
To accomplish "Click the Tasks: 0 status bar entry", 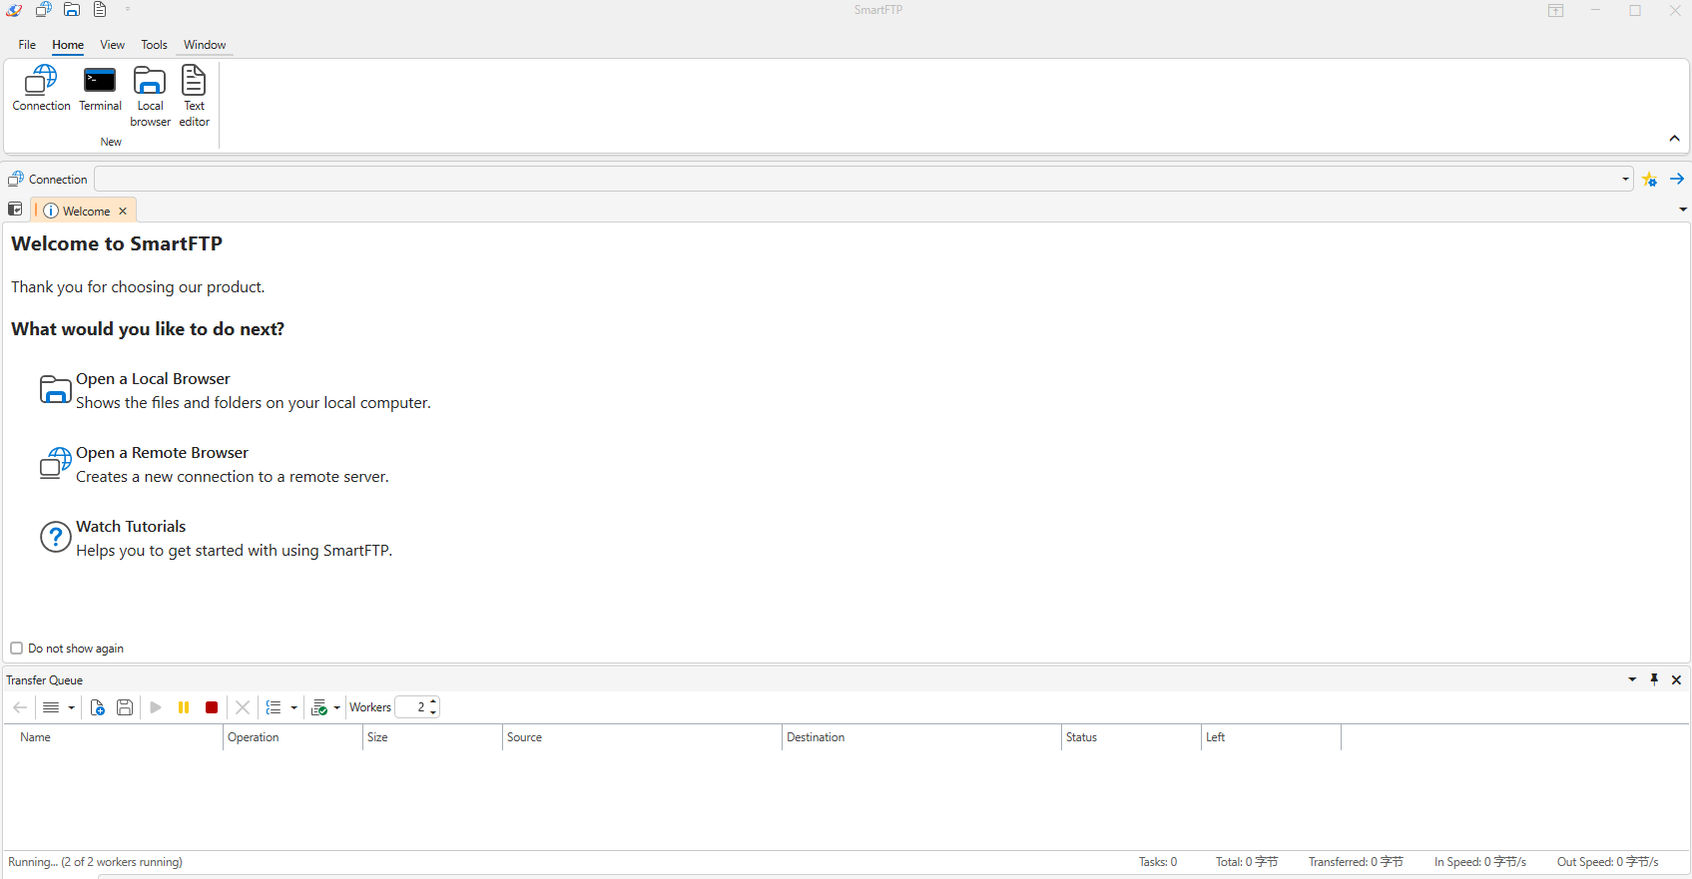I will pos(1158,862).
